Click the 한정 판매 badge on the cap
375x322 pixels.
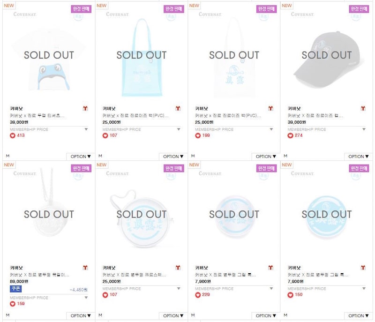tap(359, 9)
